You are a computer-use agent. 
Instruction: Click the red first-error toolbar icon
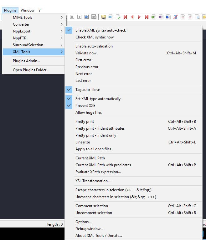125,17
